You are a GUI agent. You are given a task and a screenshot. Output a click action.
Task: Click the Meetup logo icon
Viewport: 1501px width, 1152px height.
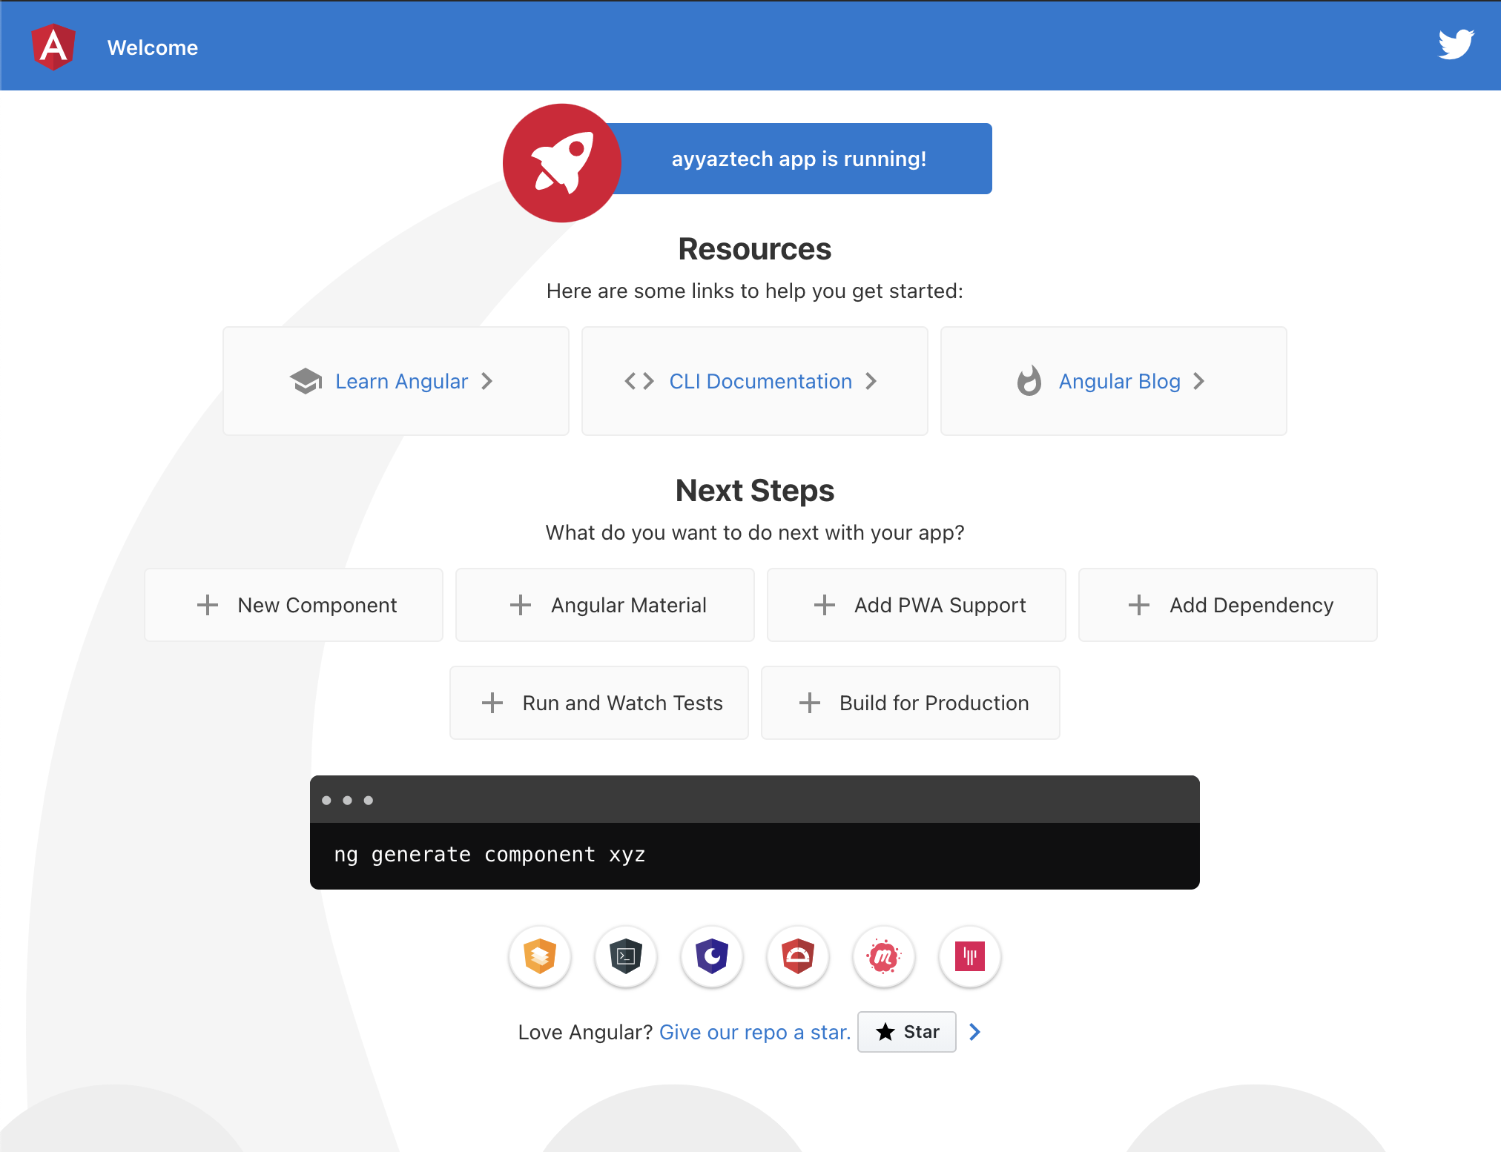(884, 956)
